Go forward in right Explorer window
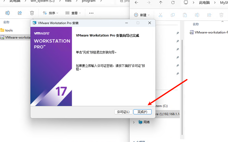The width and height of the screenshot is (228, 142). [x=148, y=3]
